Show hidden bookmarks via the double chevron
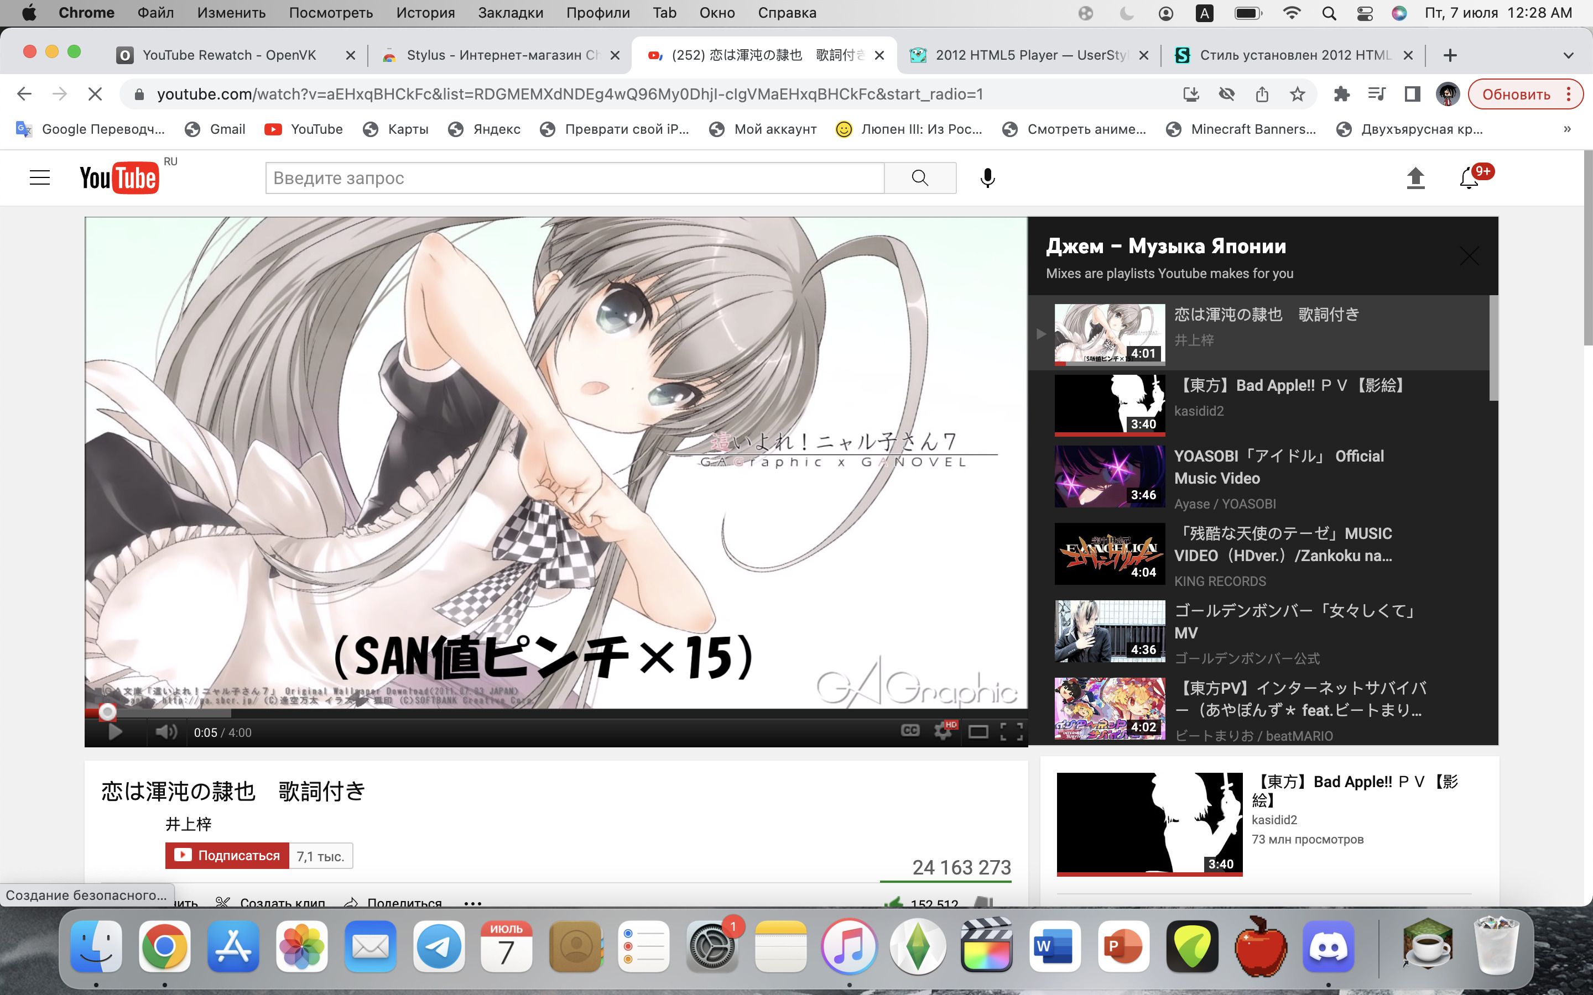The image size is (1593, 995). (x=1568, y=129)
